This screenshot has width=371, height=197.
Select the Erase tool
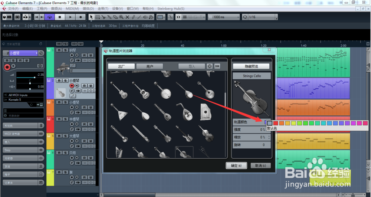click(x=115, y=17)
